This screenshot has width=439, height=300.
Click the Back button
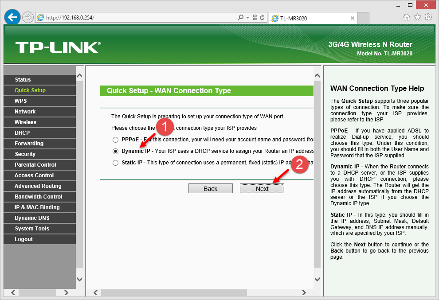click(x=211, y=189)
